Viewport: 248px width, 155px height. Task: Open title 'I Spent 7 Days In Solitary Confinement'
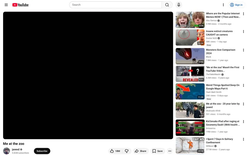click(219, 141)
